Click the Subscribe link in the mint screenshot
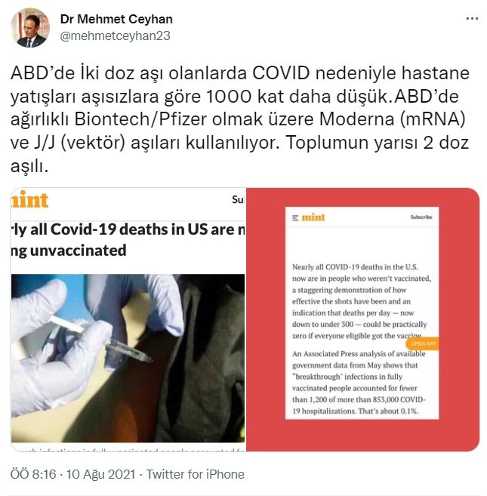Screen dimensions: 487x496 click(421, 217)
